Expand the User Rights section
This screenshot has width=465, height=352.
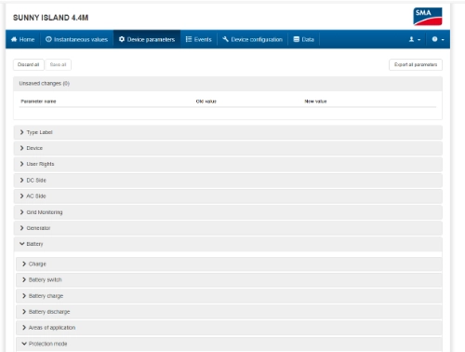pos(228,164)
